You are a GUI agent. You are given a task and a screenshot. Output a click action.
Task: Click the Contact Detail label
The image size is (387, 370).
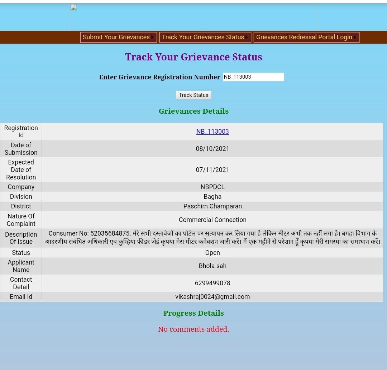[21, 283]
